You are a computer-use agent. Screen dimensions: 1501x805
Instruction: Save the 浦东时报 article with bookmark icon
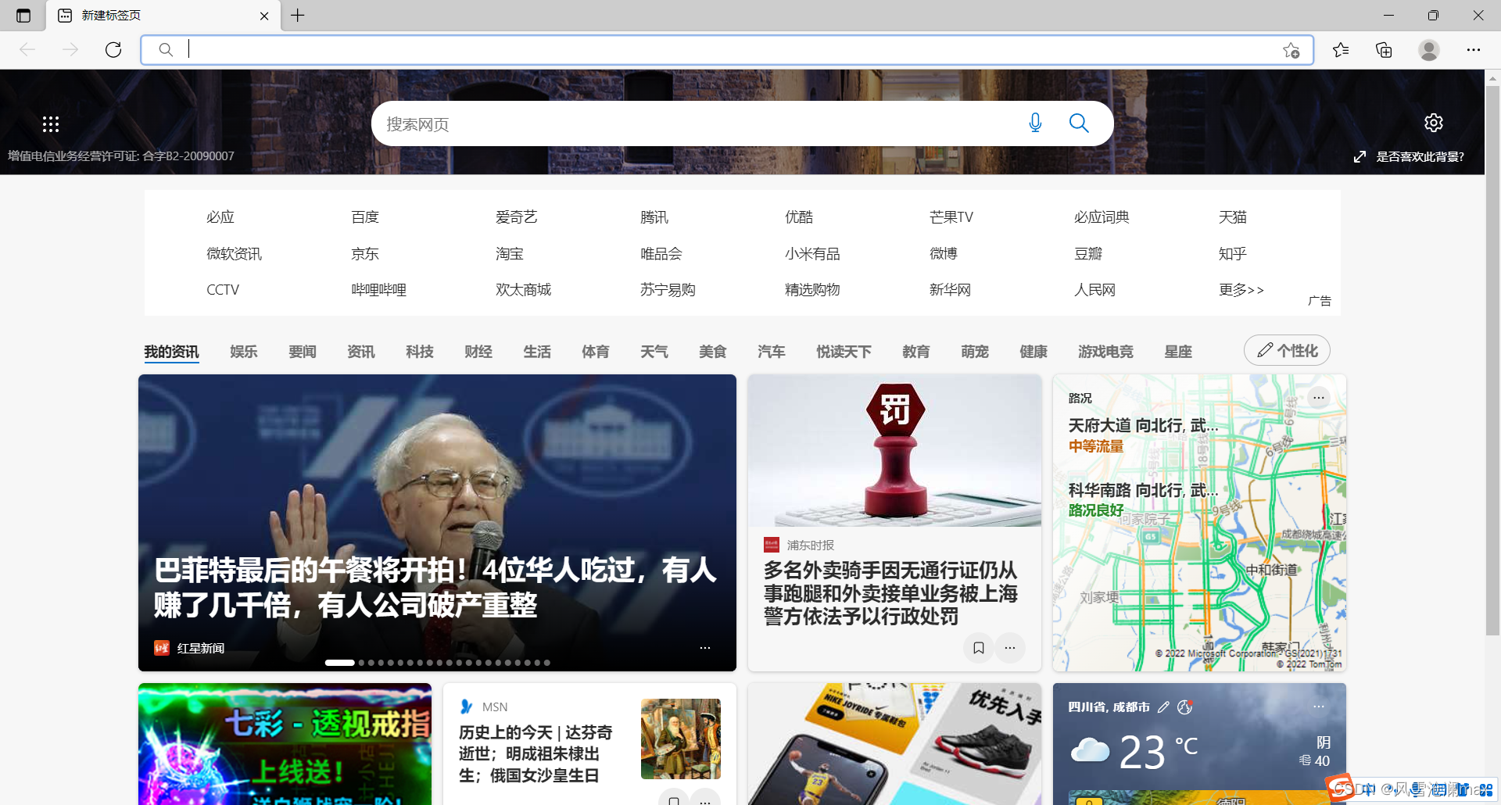pos(978,647)
